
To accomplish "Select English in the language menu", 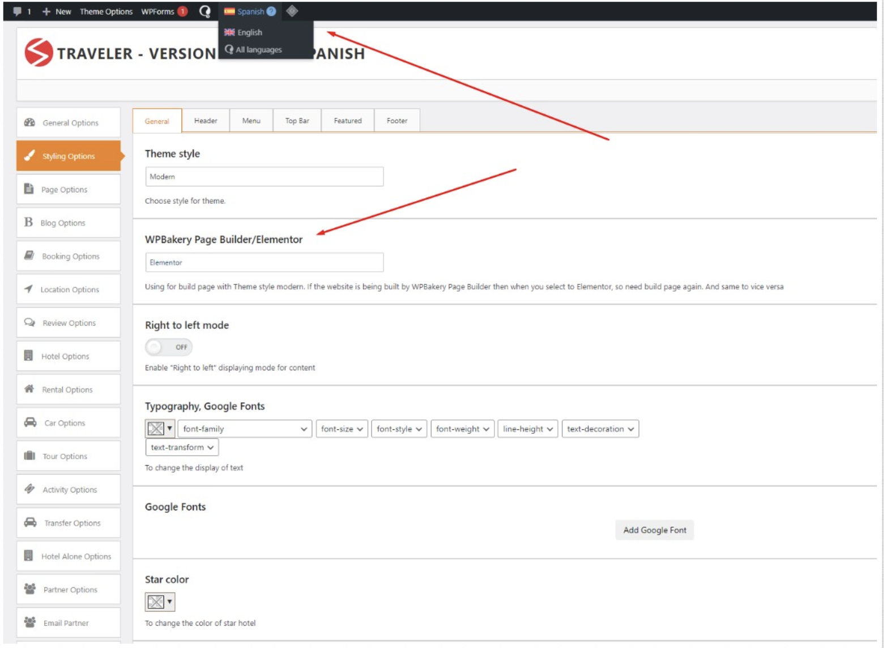I will coord(250,32).
